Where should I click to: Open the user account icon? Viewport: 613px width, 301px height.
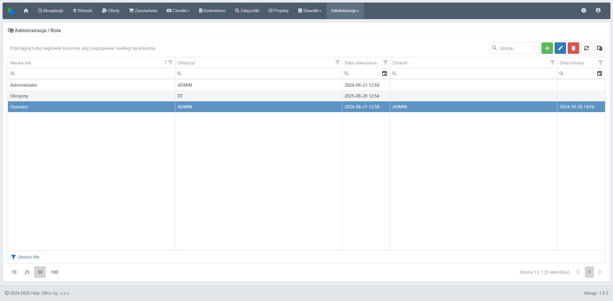tap(598, 11)
